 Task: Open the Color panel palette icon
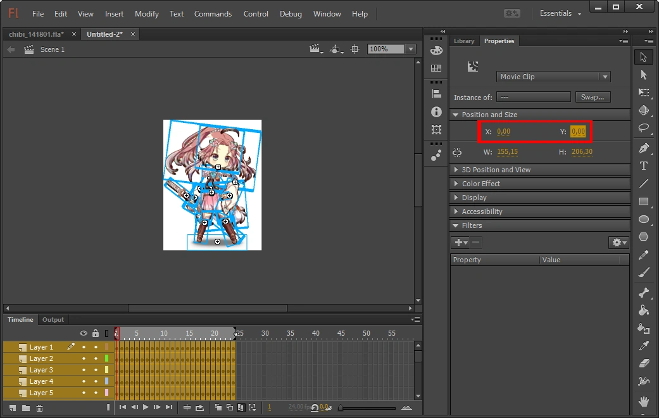pos(436,51)
